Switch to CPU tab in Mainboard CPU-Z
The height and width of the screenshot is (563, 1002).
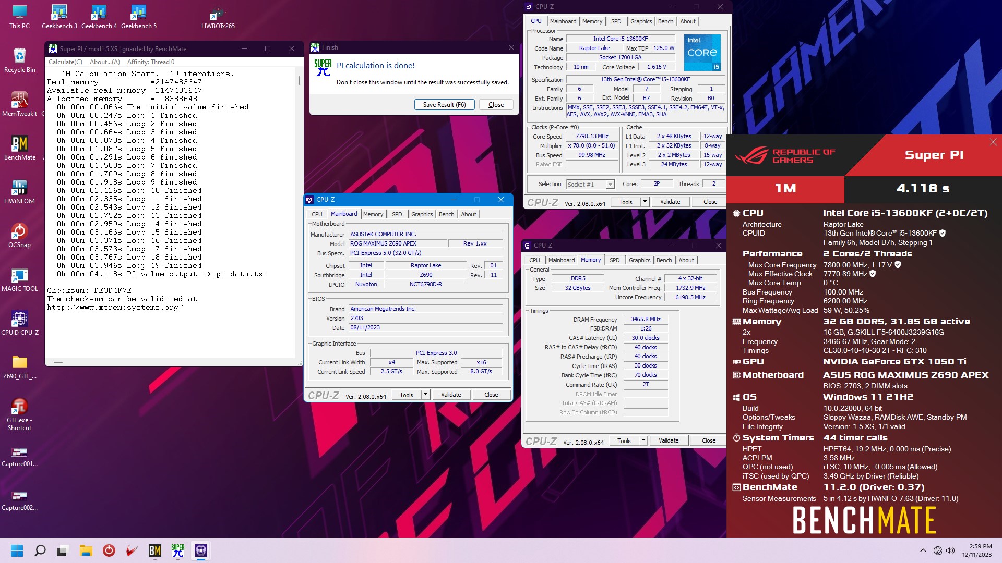click(x=317, y=214)
